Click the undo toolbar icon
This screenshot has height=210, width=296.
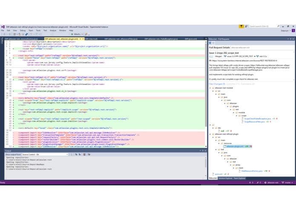pos(31,34)
